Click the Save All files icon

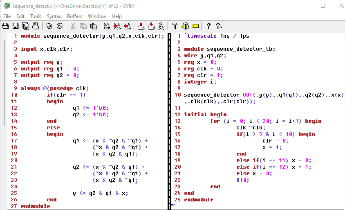(x=25, y=26)
